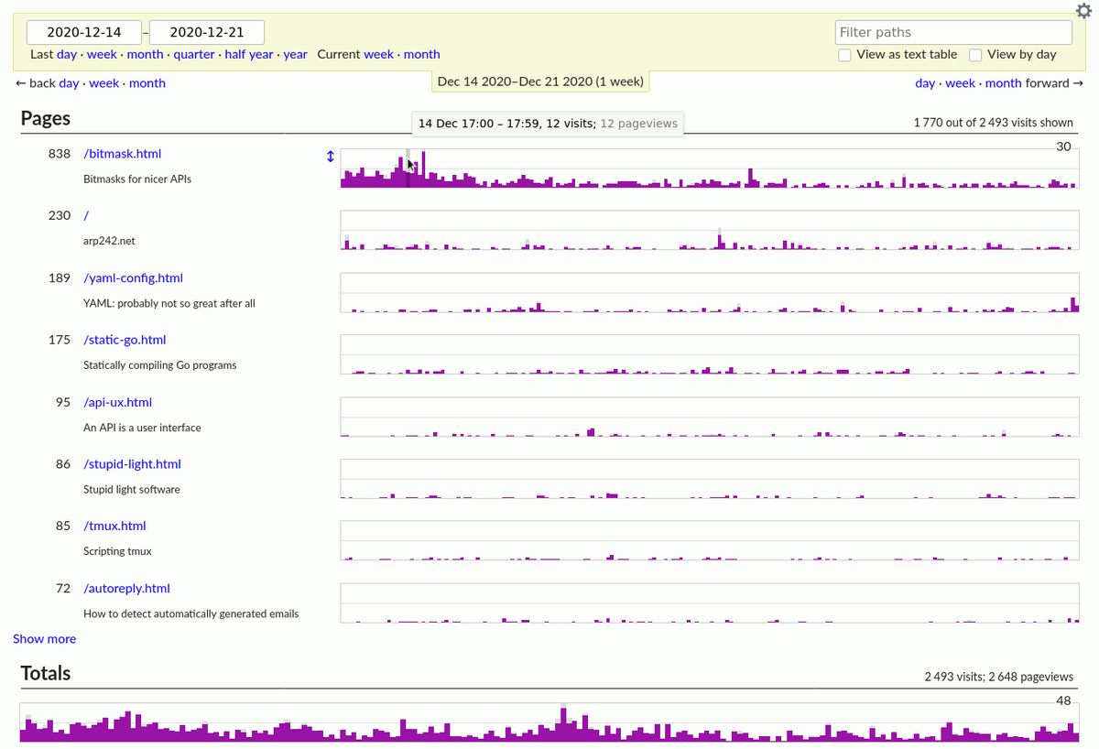This screenshot has width=1099, height=749.
Task: Click the chart scale arrow next to bitmask.html
Action: tap(331, 157)
